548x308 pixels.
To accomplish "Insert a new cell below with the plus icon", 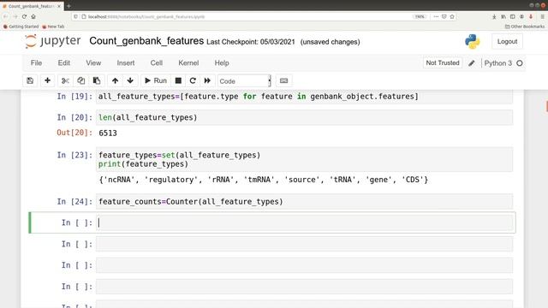I will tap(47, 80).
